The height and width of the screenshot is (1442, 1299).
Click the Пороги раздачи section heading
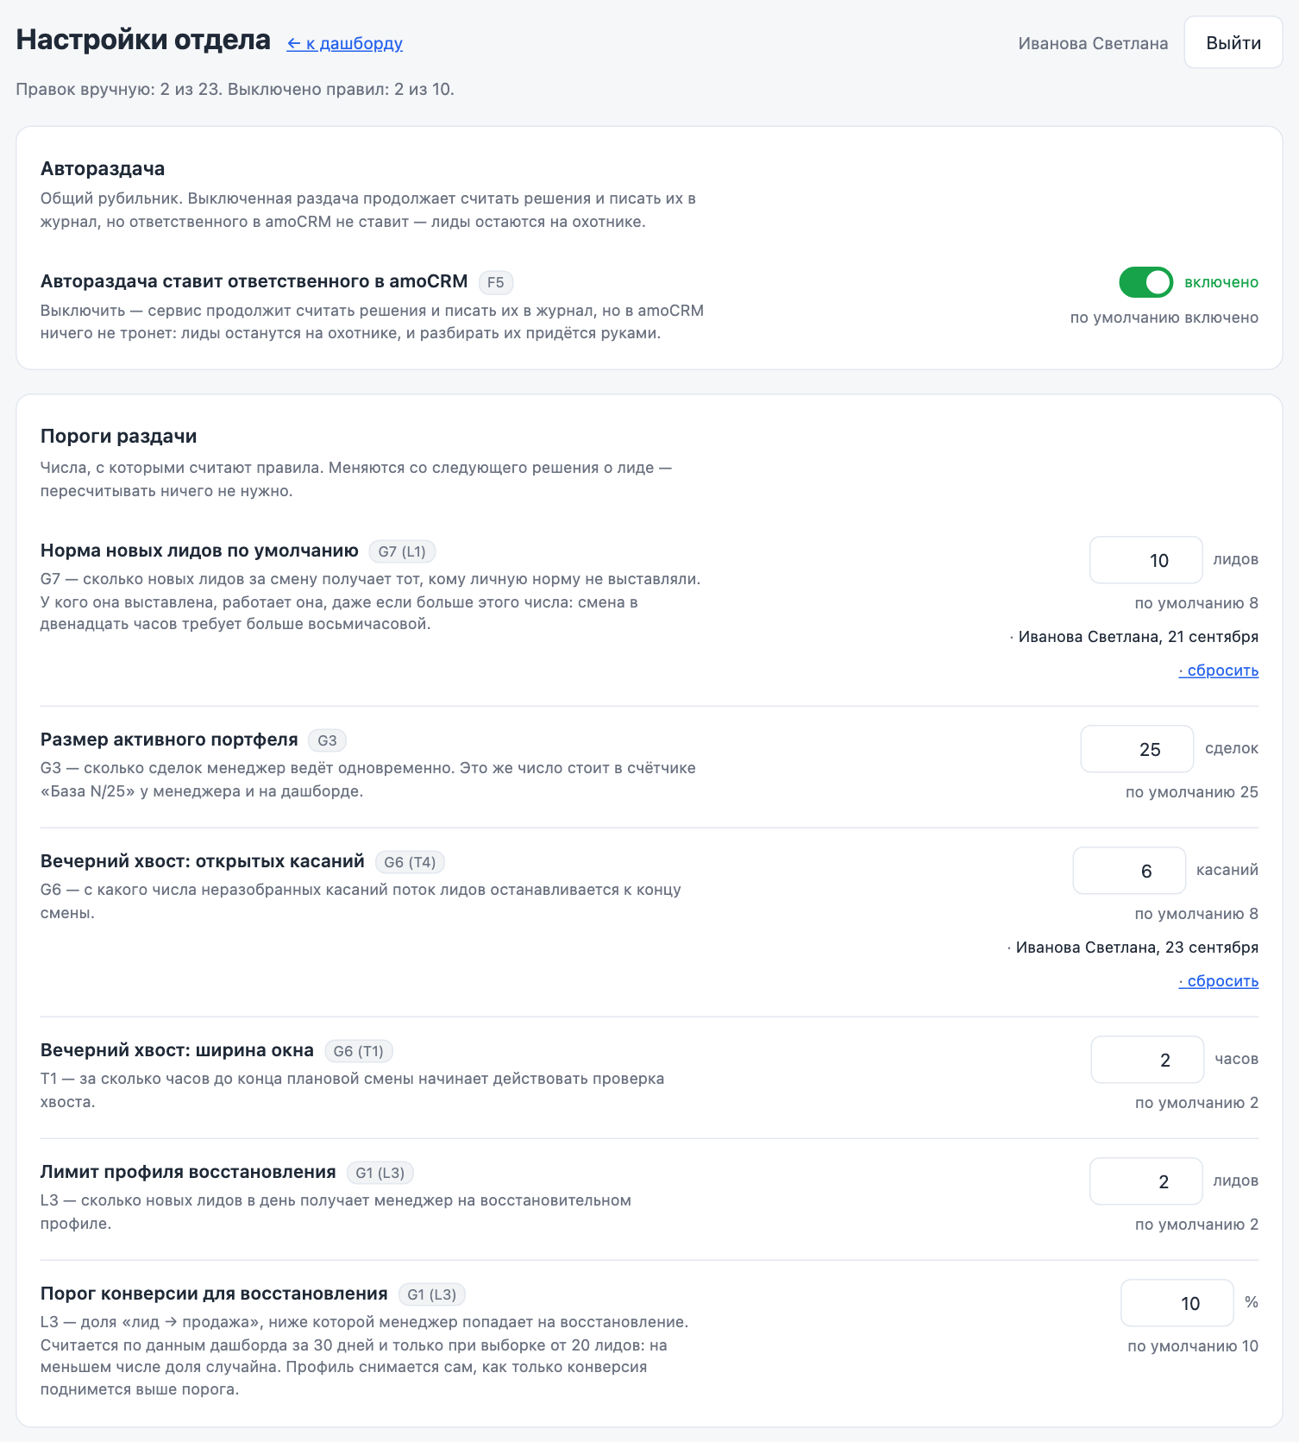[119, 437]
